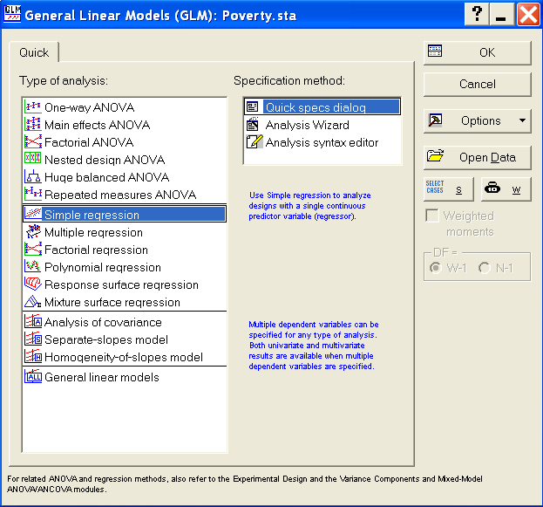
Task: Click the case weights W button
Action: (506, 189)
